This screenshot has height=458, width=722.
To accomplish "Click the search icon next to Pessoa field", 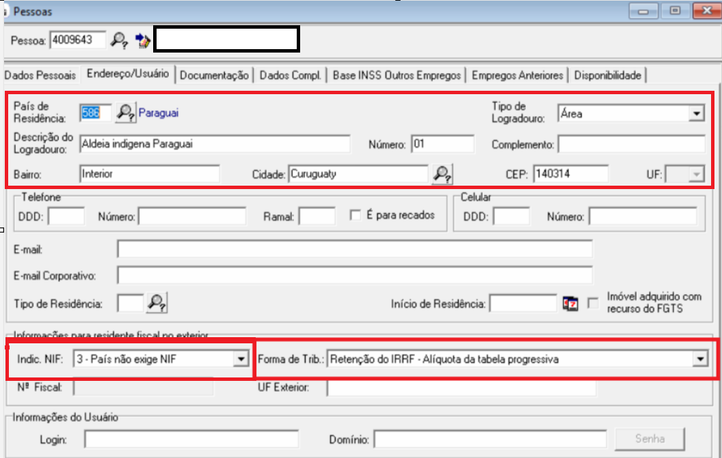I will [120, 40].
